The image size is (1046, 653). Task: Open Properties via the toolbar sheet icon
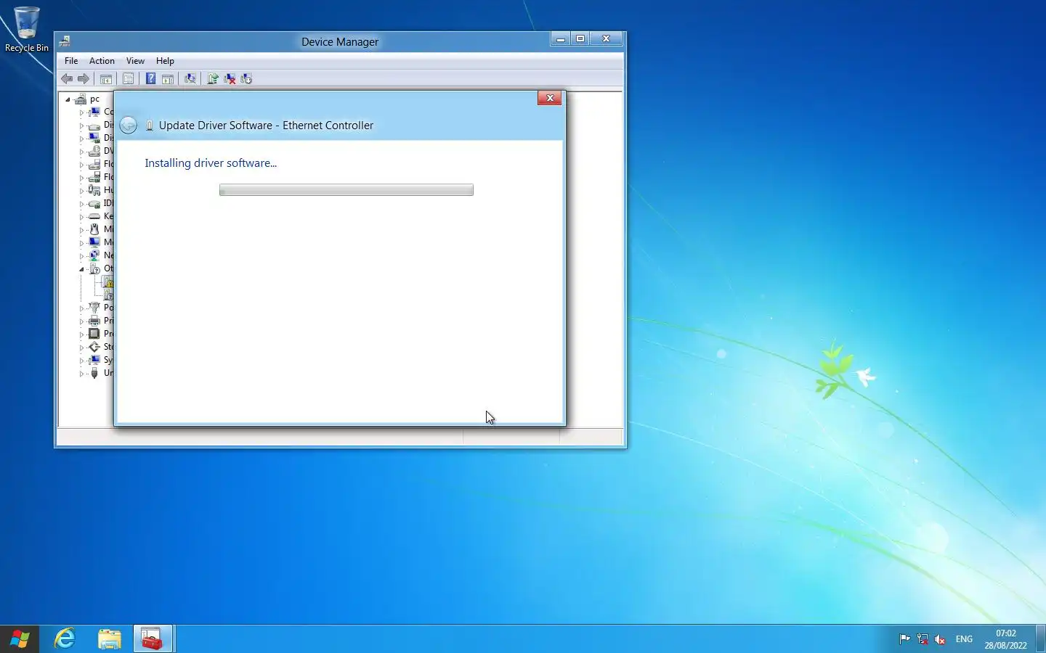[129, 79]
